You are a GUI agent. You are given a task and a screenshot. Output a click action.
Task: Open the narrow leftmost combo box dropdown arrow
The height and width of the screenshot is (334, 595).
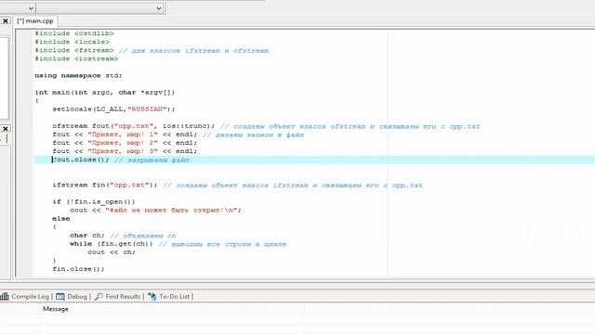pyautogui.click(x=31, y=8)
